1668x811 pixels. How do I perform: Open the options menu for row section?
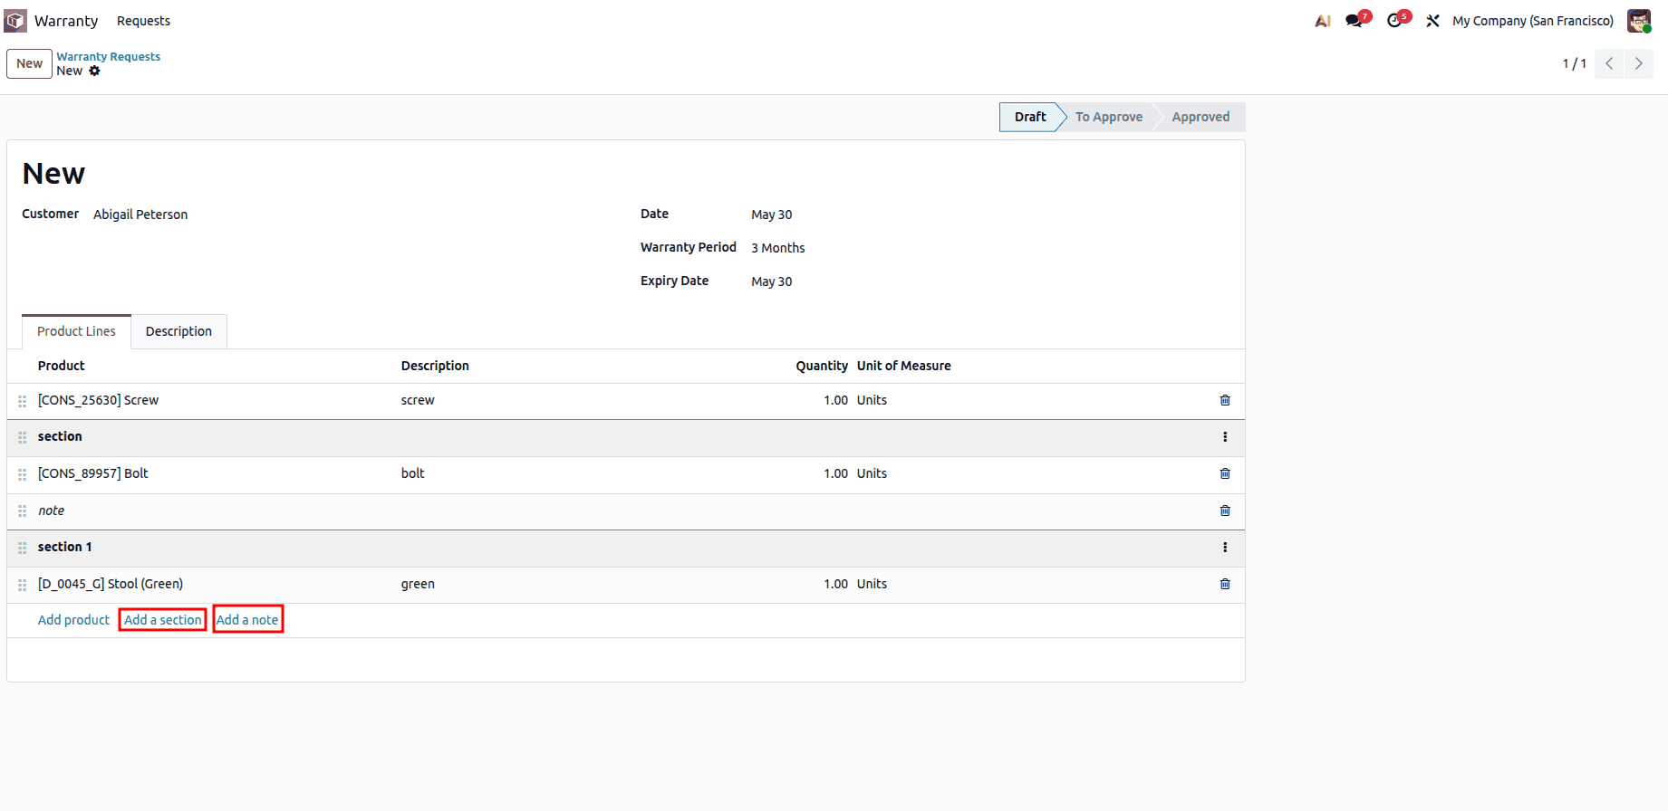(1225, 437)
